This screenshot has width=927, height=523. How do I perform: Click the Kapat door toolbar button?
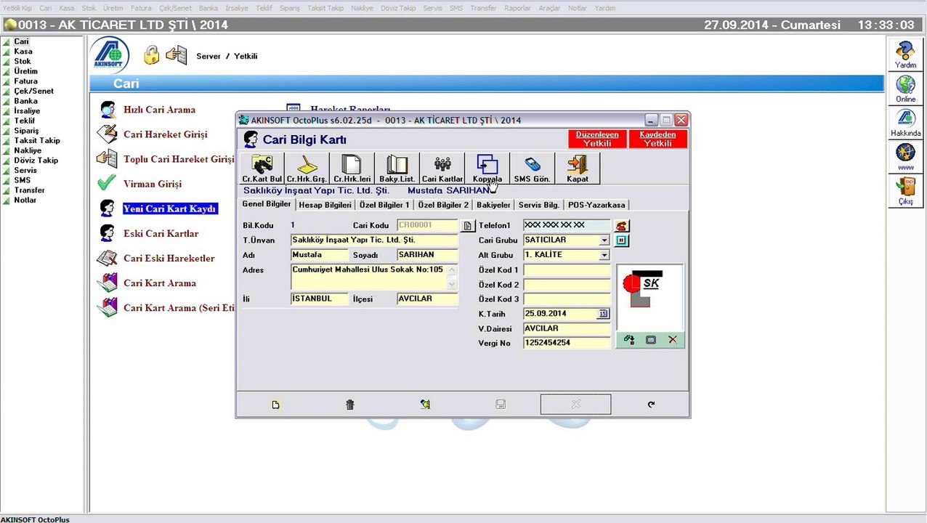coord(578,169)
